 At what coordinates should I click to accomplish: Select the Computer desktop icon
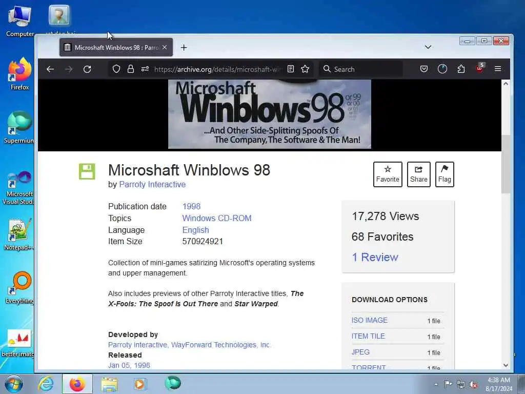(19, 22)
